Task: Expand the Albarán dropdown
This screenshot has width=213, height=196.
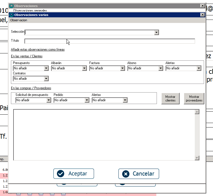Action: click(84, 68)
